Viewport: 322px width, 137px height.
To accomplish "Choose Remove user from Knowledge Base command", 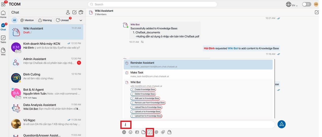I will tap(148, 103).
